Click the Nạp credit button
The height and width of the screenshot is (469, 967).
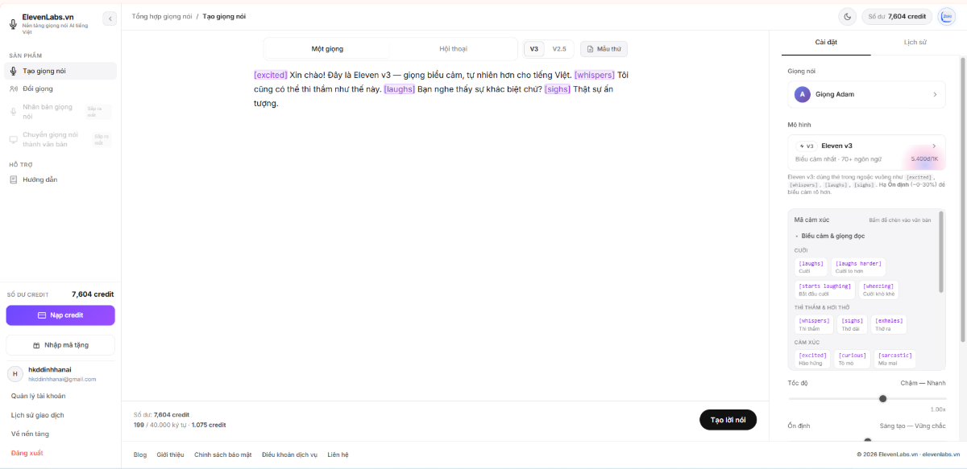60,315
